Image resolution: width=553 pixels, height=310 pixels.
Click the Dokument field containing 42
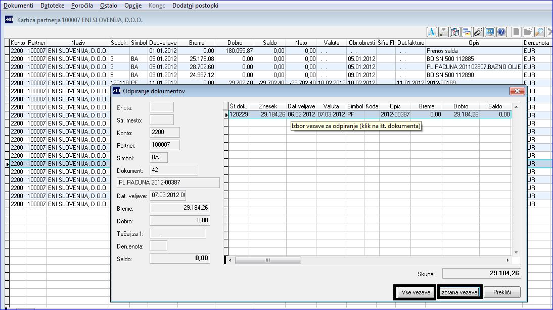coord(173,170)
